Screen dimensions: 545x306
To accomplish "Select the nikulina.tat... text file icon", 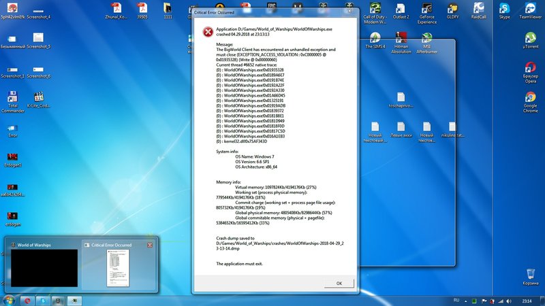I will click(452, 130).
